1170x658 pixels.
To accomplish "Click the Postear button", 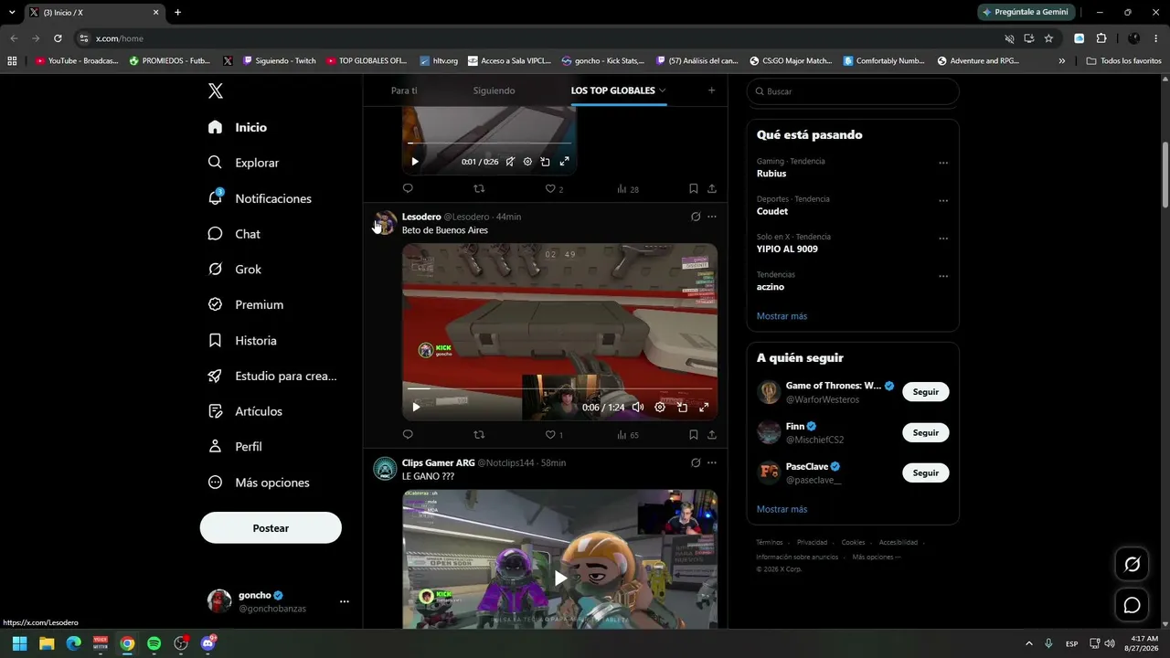I will tap(271, 528).
